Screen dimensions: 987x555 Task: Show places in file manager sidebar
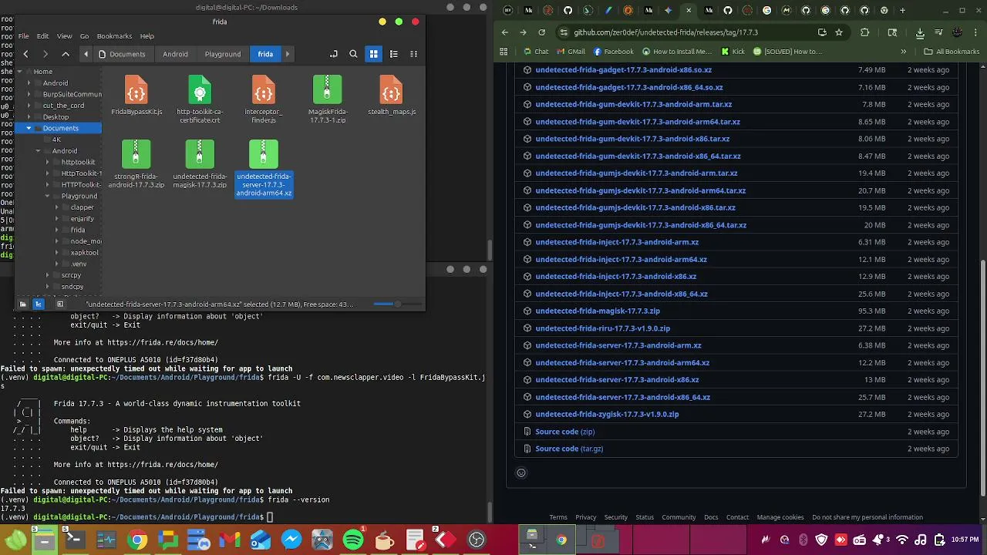[x=22, y=304]
